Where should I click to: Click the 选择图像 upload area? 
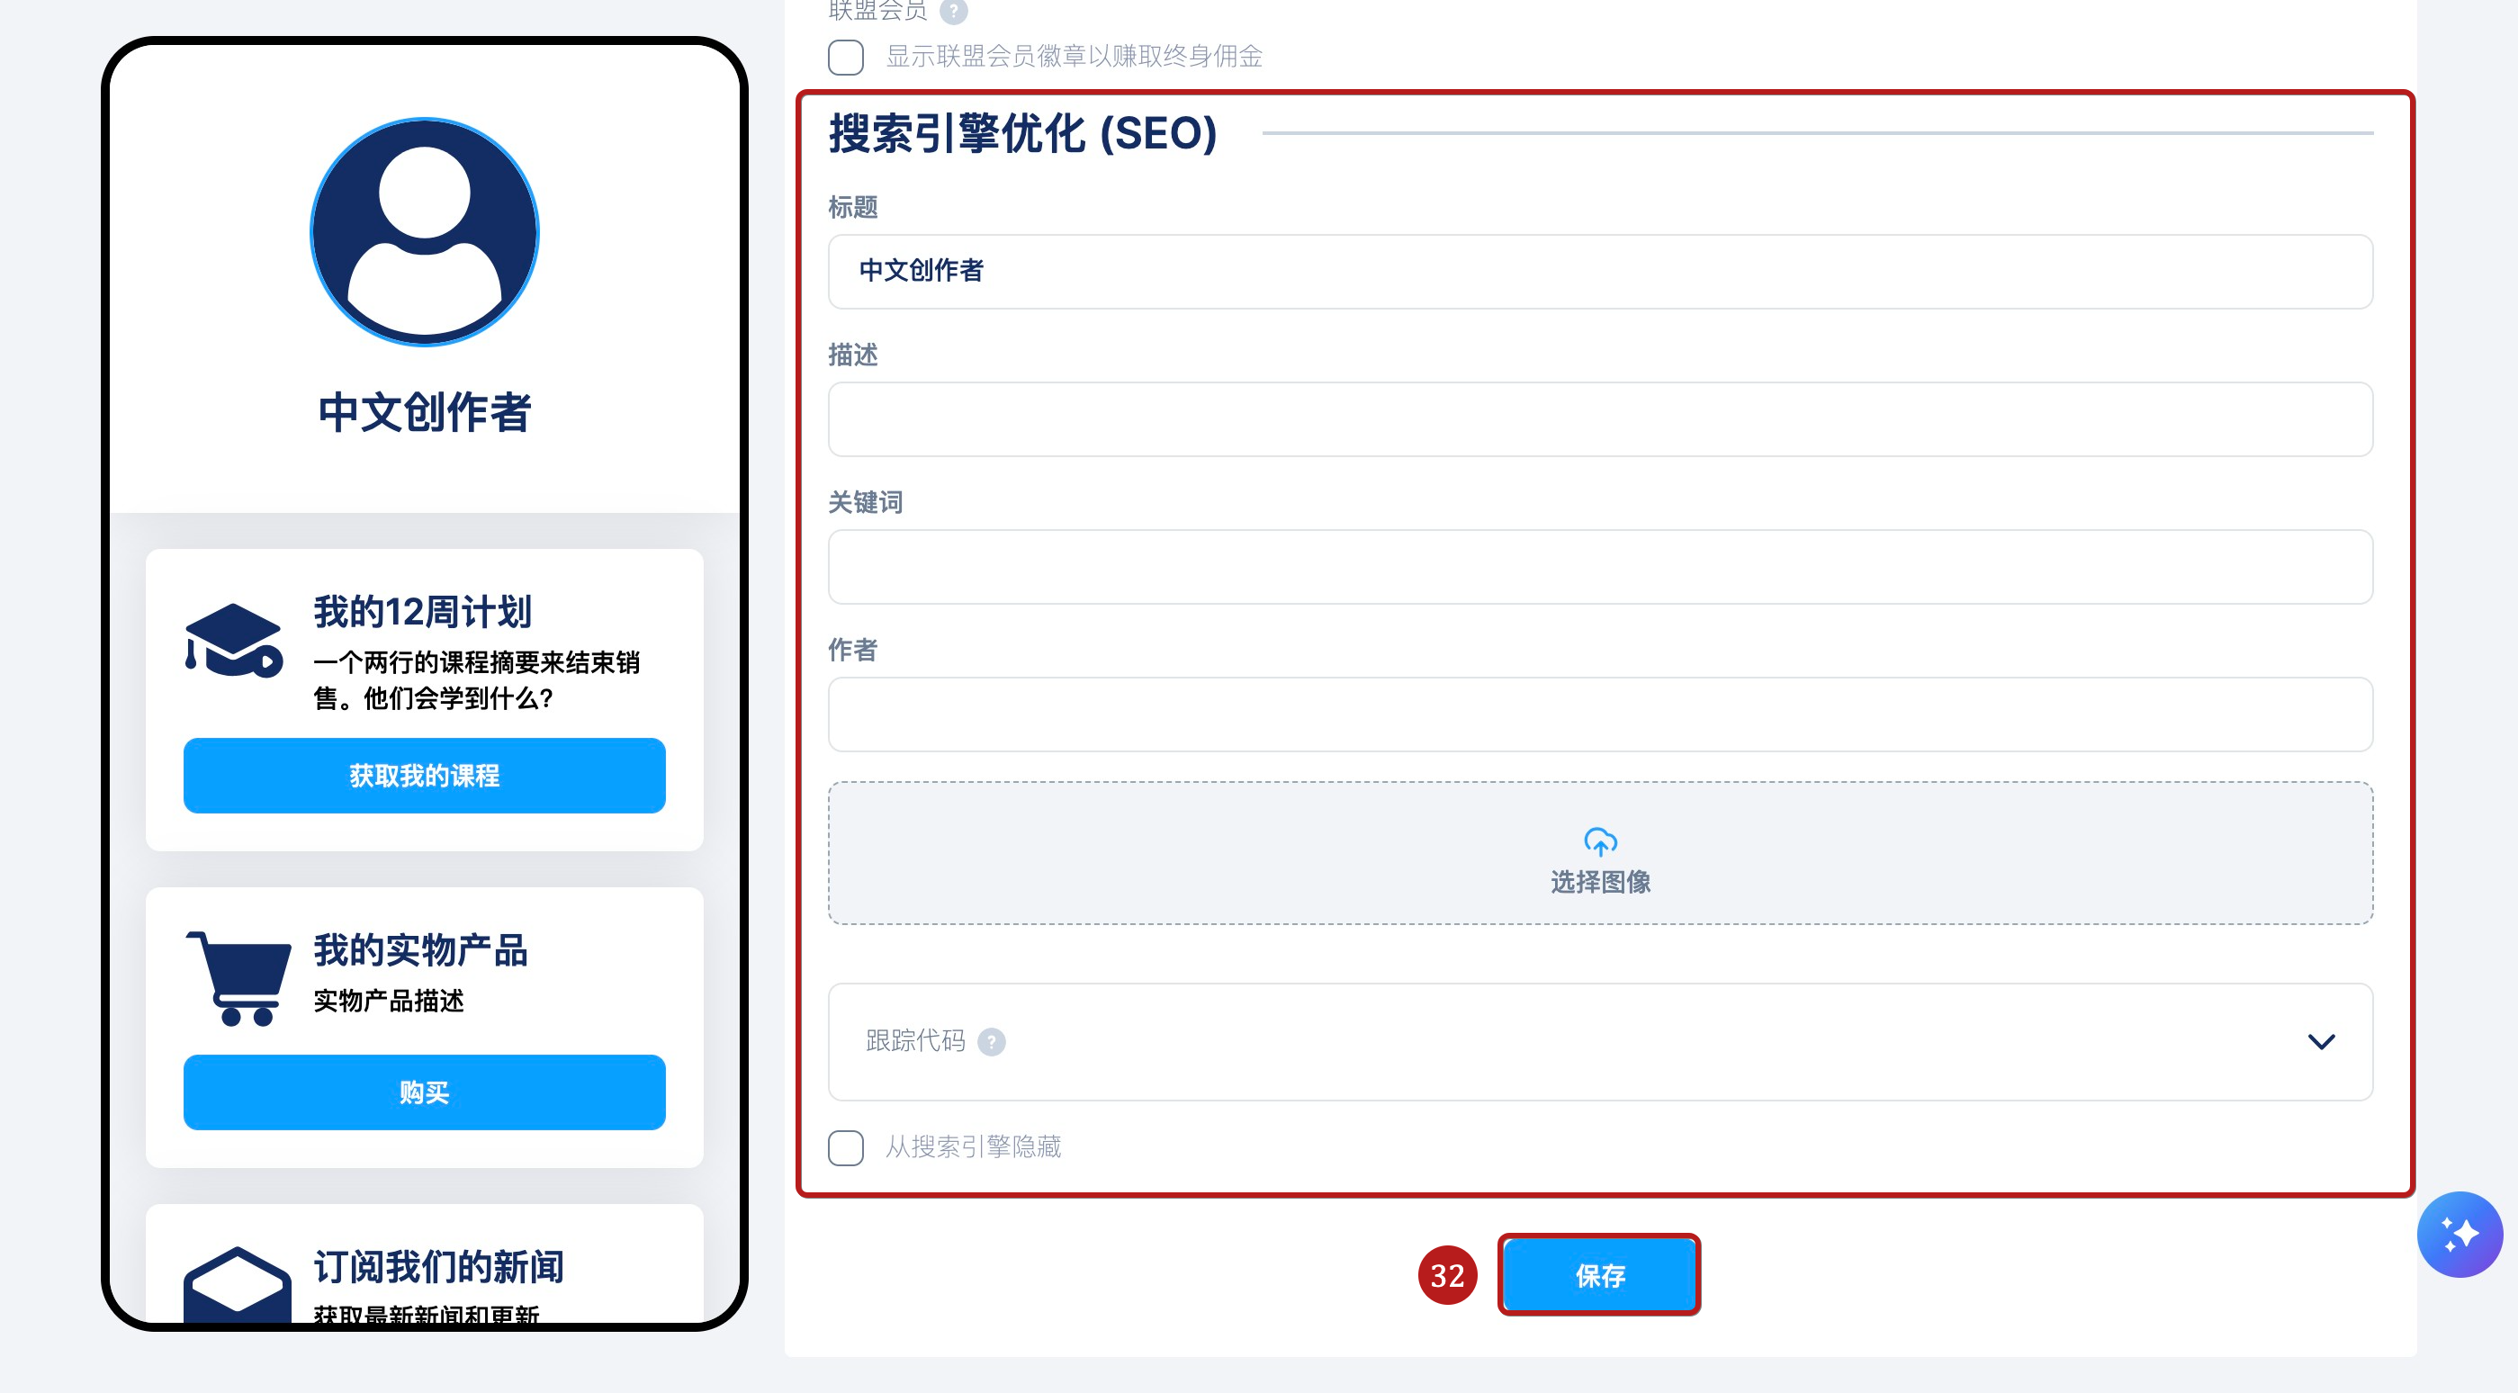click(1599, 881)
